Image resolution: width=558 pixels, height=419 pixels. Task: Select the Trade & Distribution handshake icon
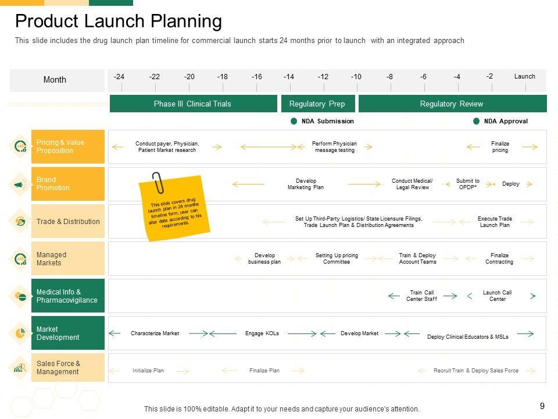[x=20, y=222]
